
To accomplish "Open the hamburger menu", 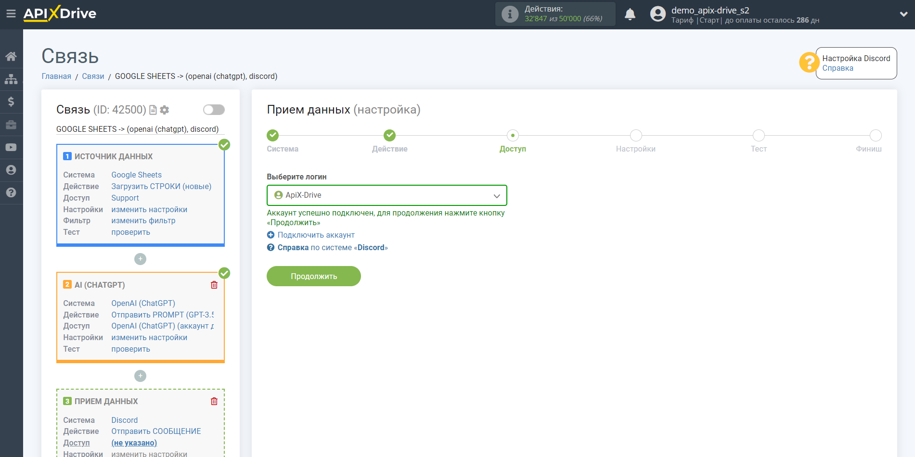I will 11,14.
